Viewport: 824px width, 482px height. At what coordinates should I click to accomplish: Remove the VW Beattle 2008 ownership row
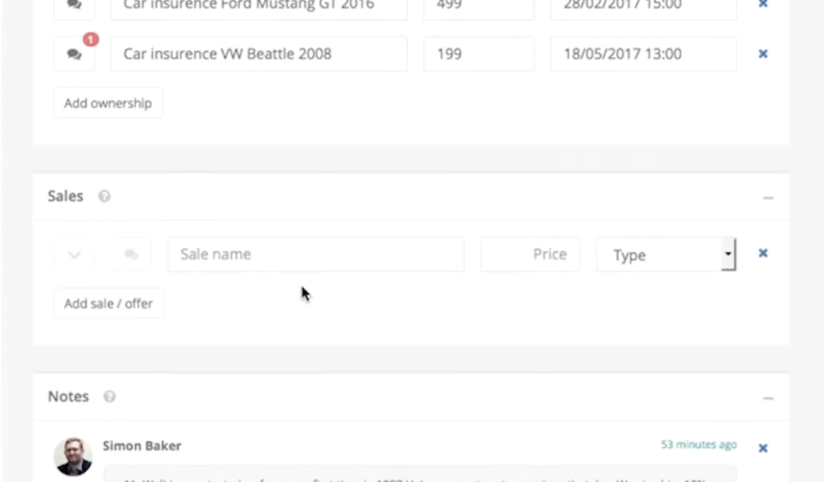[x=762, y=54]
